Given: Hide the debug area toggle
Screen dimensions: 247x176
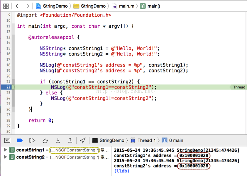Looking at the screenshot, I should click(x=7, y=140).
